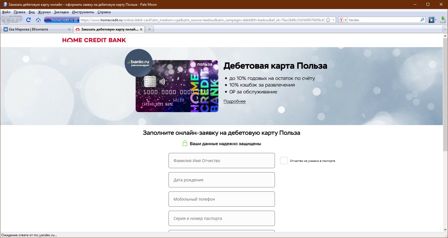Screen dimensions: 448x238
Task: Switch to the Ева Маркова ВКонтакте tab
Action: click(x=37, y=29)
